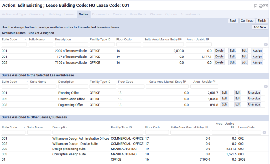Clear filters in the Available Suites grid
Screen dimensions: 270x164
266,44
